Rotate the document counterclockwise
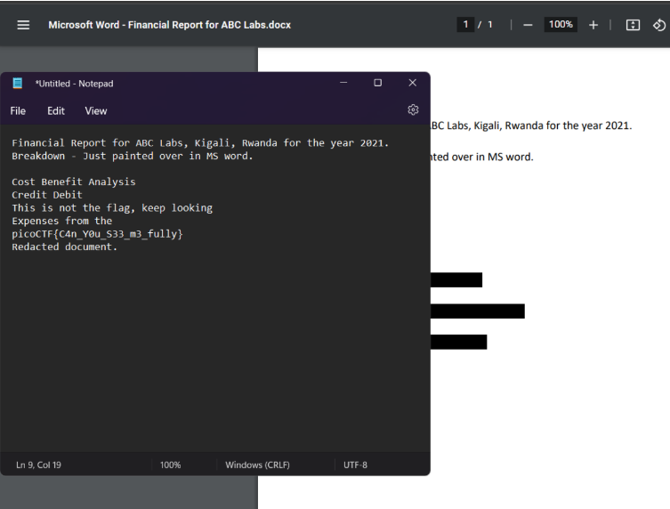The height and width of the screenshot is (509, 670). tap(658, 25)
